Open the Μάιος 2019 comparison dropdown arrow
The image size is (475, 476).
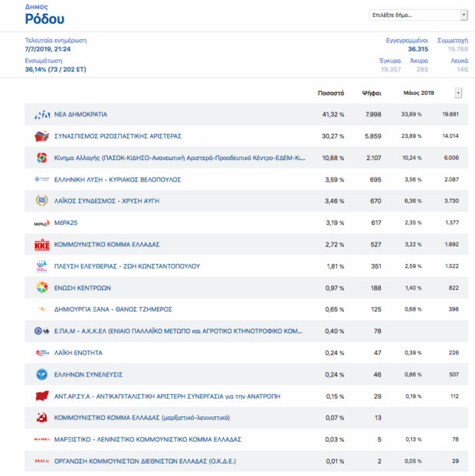[458, 93]
